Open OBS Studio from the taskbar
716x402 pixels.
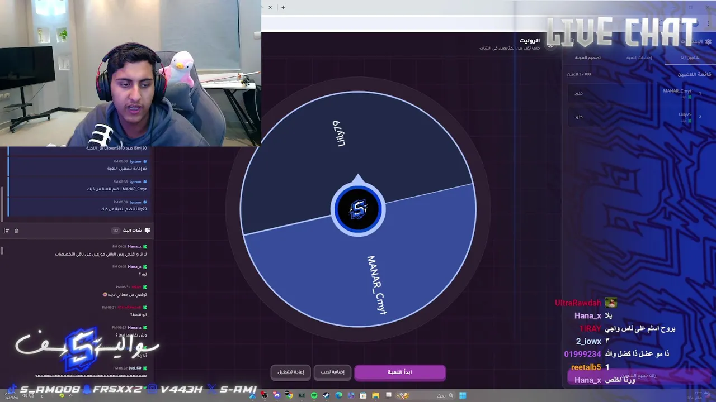tap(264, 395)
